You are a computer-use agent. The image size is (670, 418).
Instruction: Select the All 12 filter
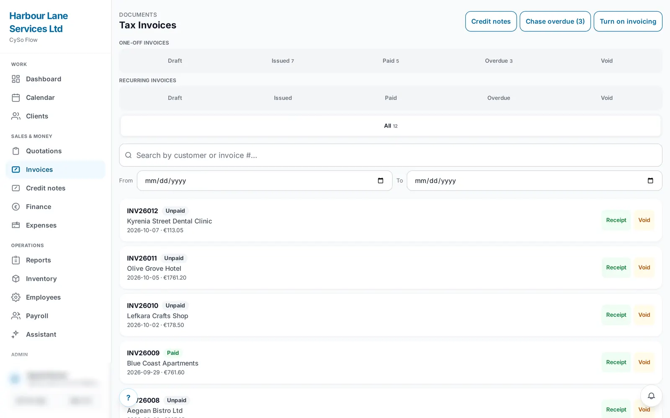391,126
